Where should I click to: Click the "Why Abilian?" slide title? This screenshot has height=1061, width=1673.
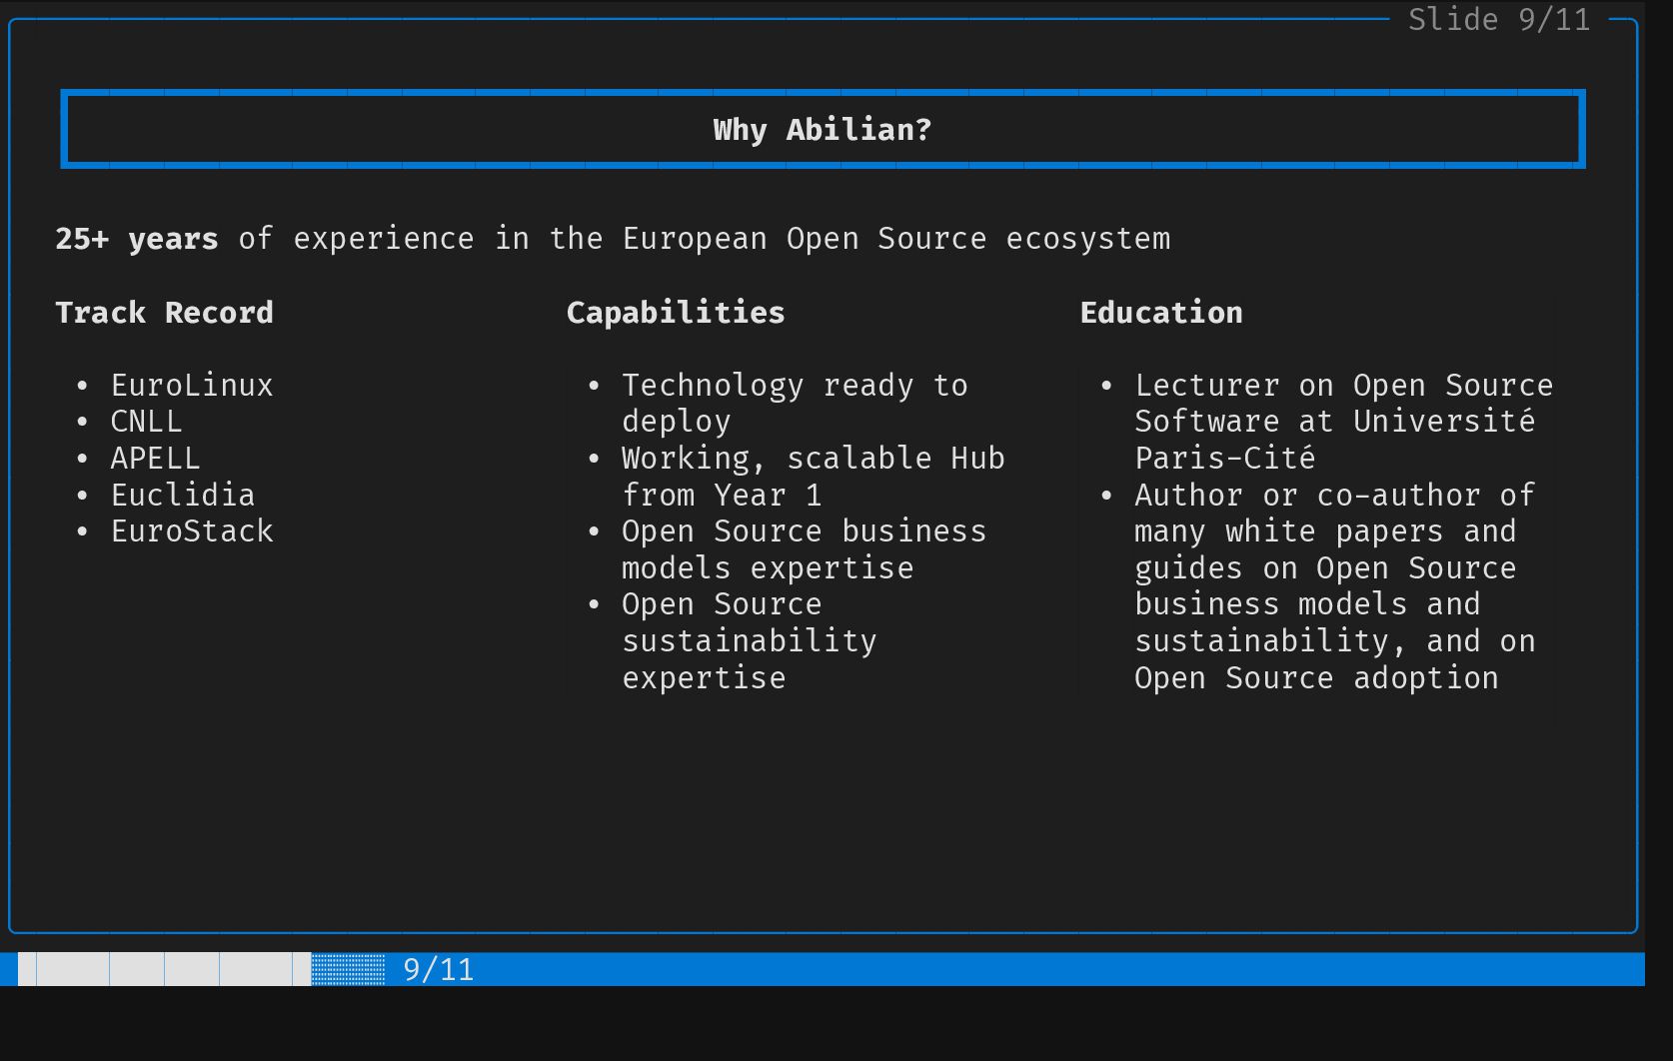click(x=822, y=130)
